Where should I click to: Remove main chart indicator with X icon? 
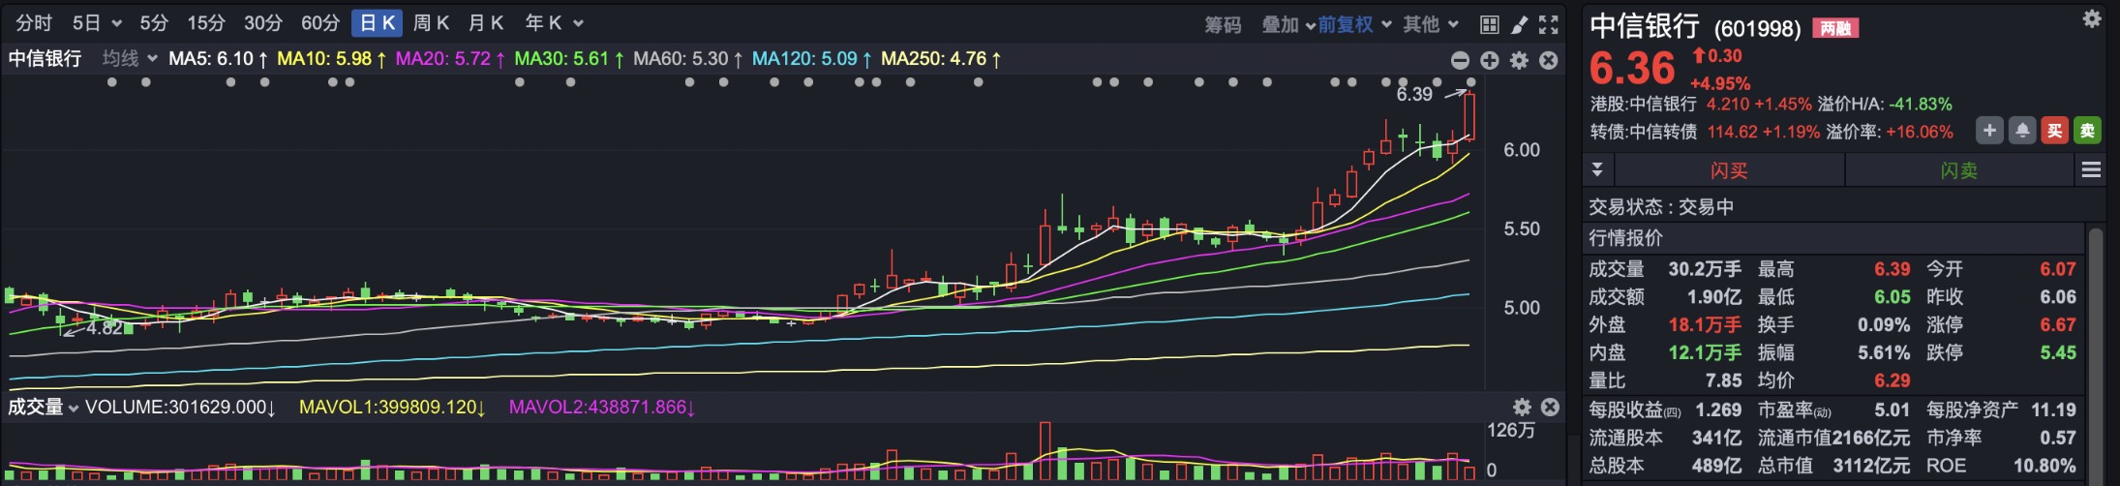point(1549,60)
